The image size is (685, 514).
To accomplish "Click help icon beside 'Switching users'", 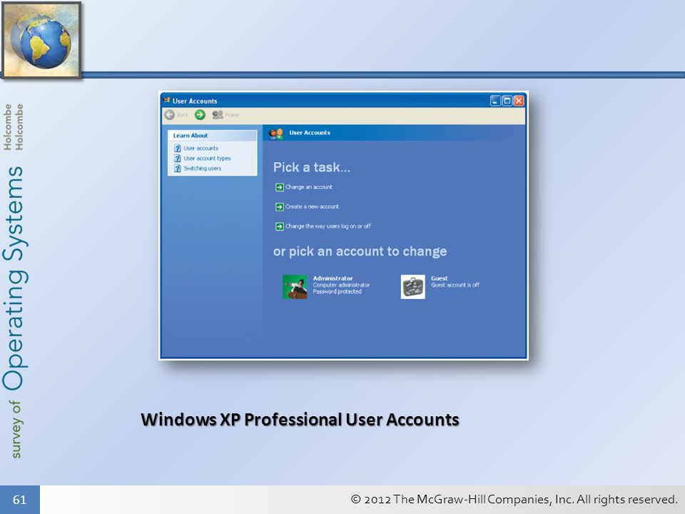I will click(178, 168).
